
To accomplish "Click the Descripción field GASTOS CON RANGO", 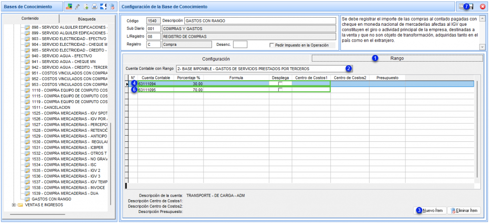I will point(260,21).
